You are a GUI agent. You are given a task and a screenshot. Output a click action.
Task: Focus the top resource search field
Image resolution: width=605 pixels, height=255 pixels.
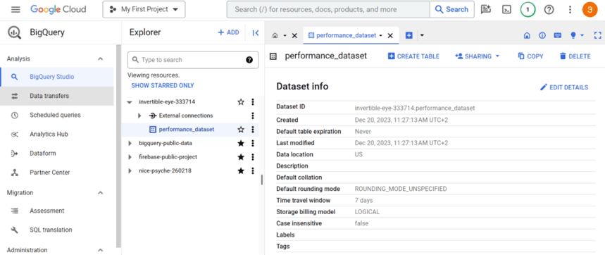point(328,9)
